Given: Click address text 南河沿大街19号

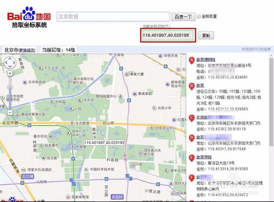Looking at the screenshot, I should (x=221, y=163).
